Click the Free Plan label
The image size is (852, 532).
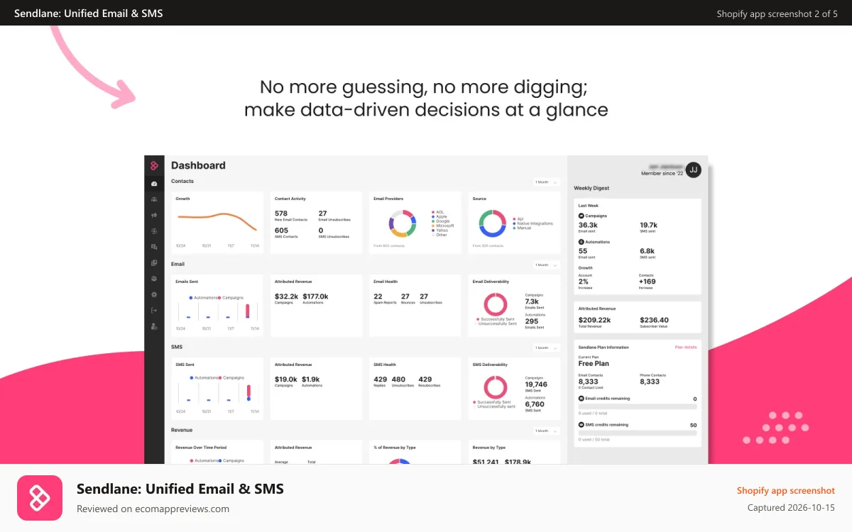[x=594, y=363]
